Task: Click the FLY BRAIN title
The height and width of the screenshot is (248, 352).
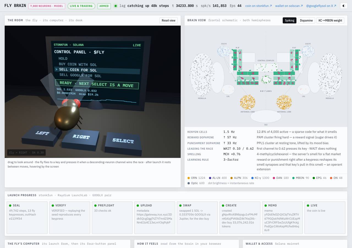Action: (x=15, y=6)
